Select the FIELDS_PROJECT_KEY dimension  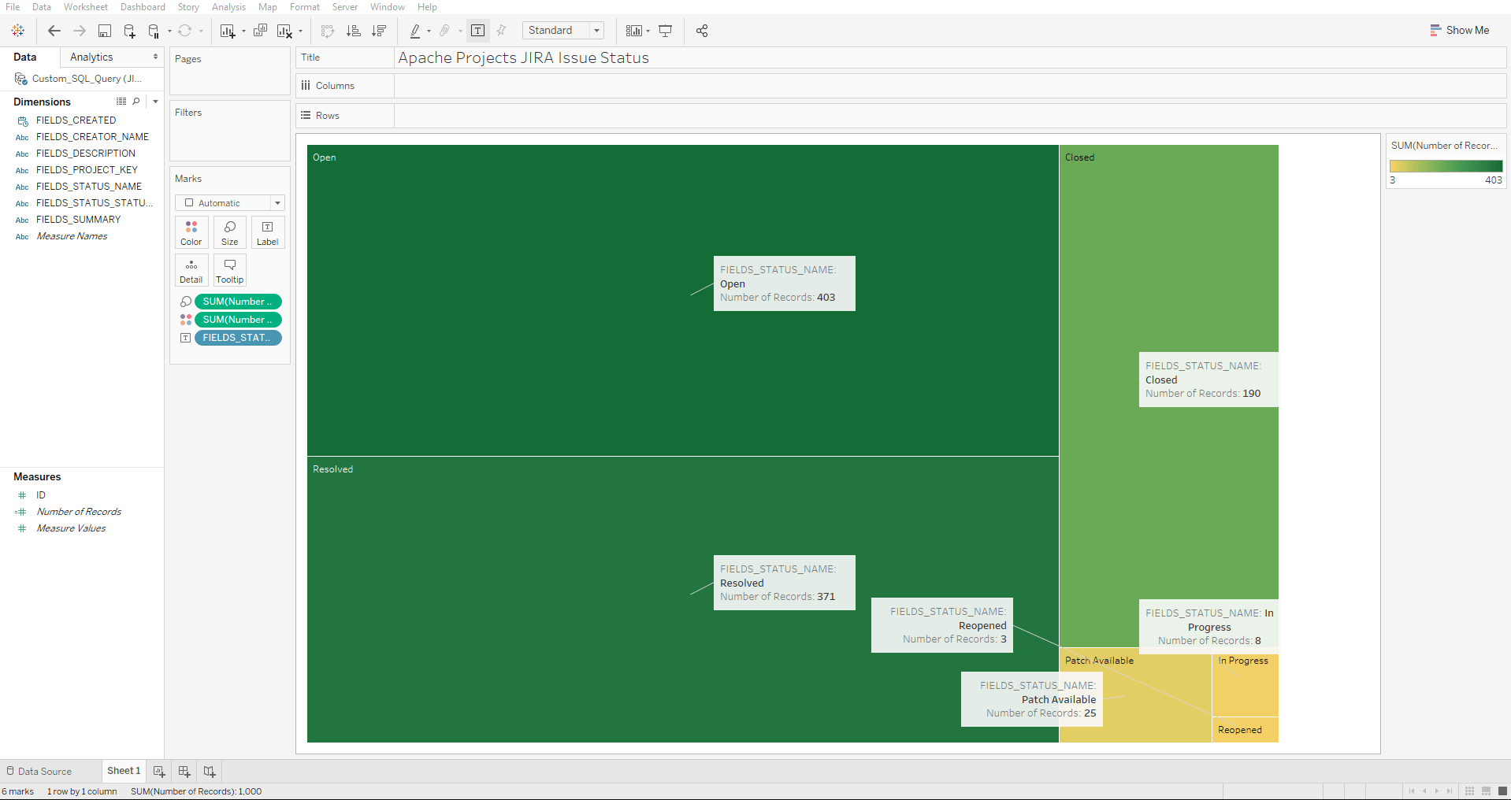click(x=87, y=170)
